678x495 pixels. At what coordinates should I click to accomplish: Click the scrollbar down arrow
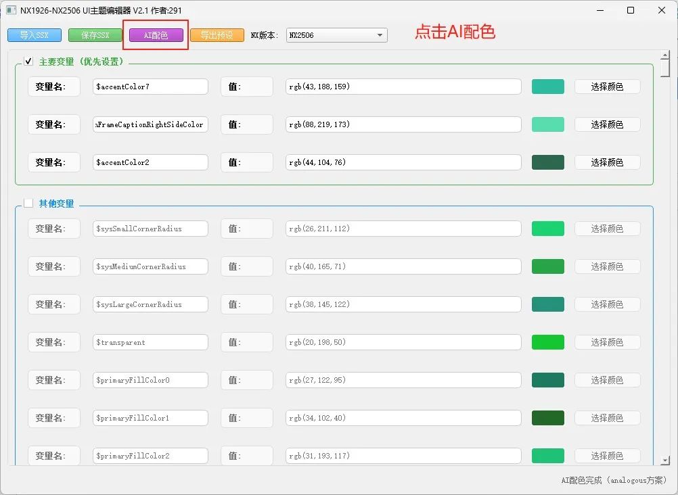click(665, 461)
